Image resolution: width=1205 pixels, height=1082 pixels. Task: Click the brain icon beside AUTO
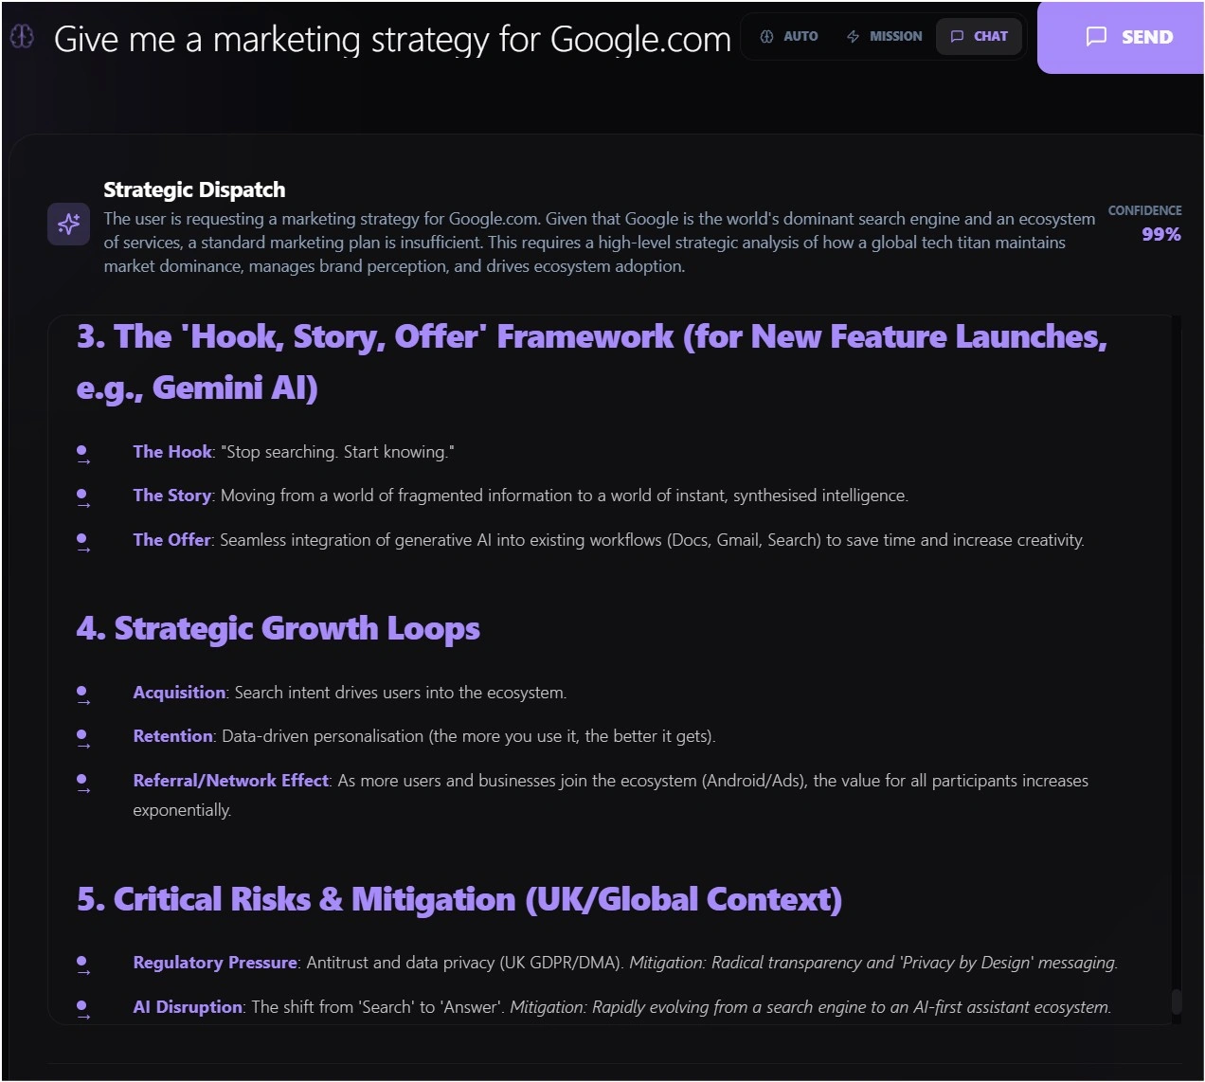(x=766, y=36)
